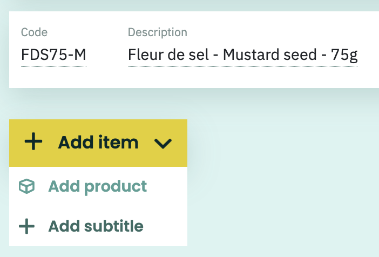This screenshot has height=257, width=379.
Task: Choose Add subtitle menu entry
Action: pyautogui.click(x=98, y=226)
